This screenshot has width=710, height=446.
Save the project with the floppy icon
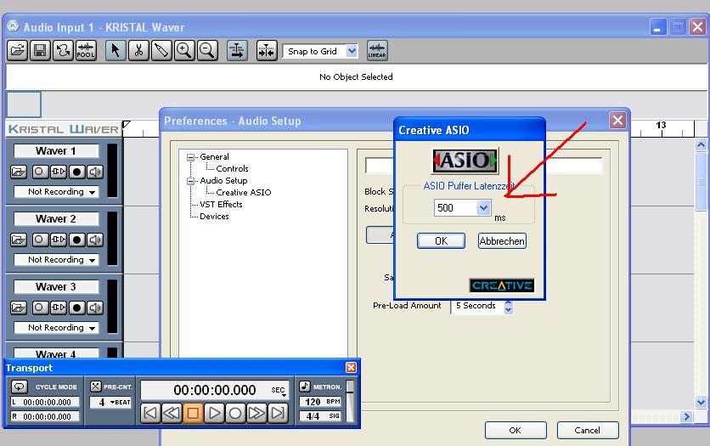pos(40,50)
